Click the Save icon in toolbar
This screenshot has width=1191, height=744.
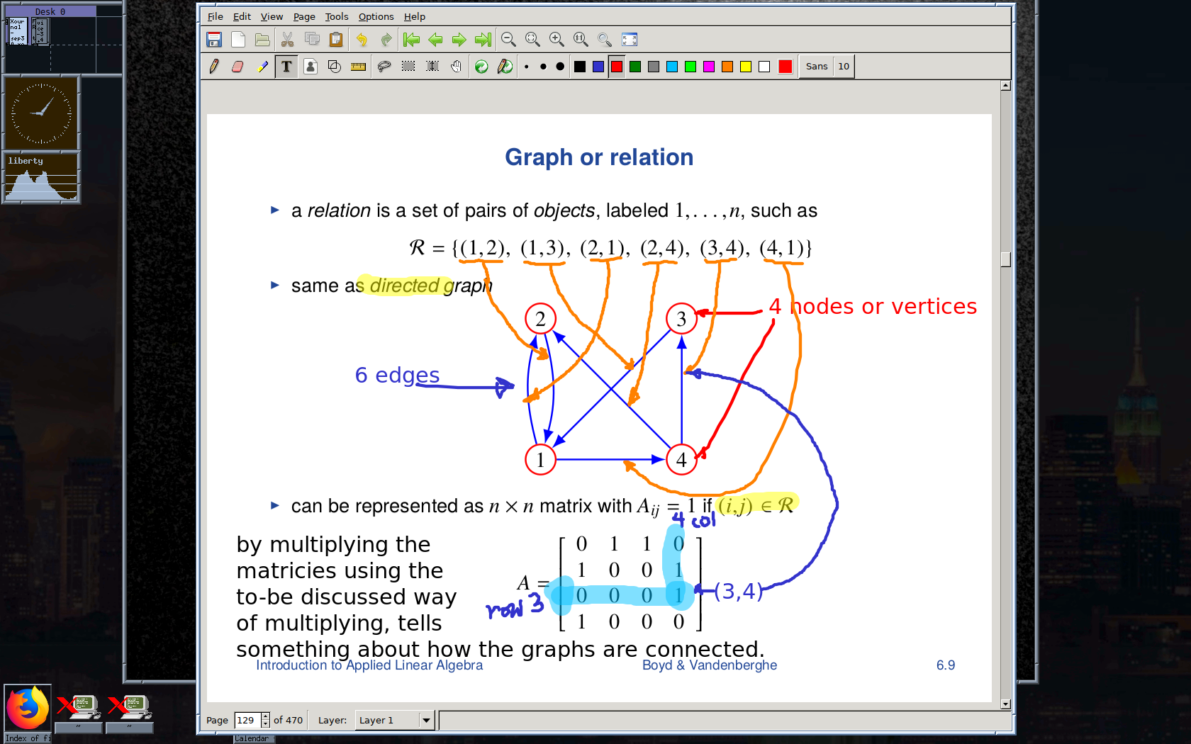(214, 40)
